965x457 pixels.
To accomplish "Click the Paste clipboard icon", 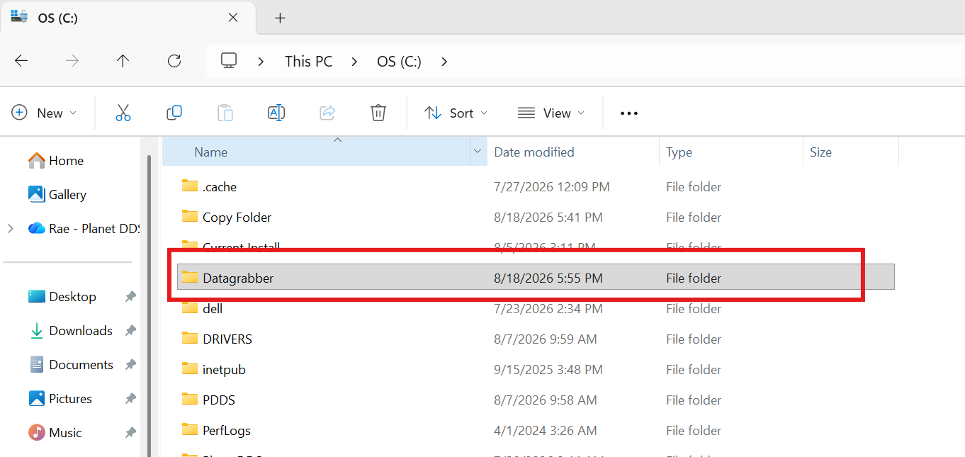I will (225, 113).
